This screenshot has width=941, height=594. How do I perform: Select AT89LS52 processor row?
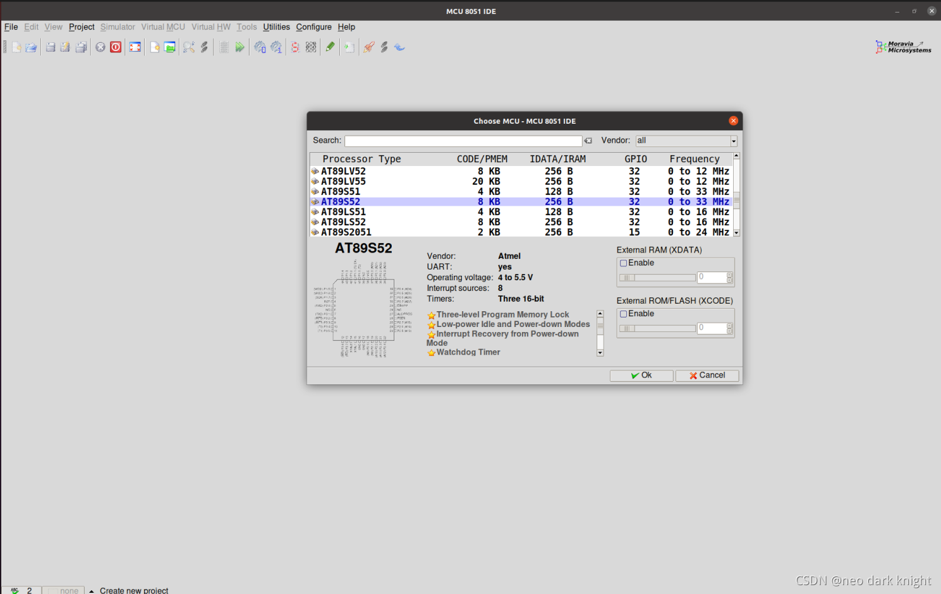pyautogui.click(x=521, y=222)
